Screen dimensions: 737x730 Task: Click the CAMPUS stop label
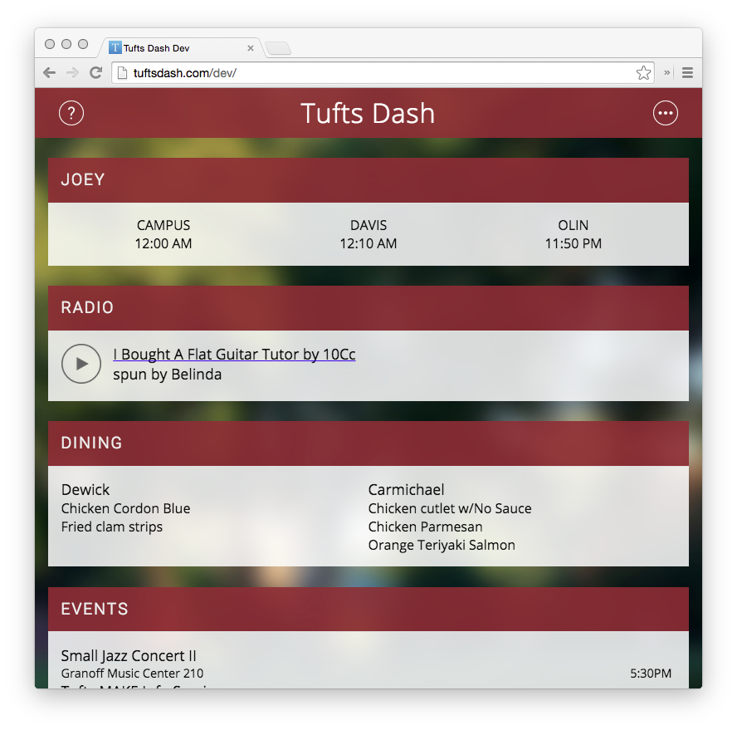[x=164, y=225]
